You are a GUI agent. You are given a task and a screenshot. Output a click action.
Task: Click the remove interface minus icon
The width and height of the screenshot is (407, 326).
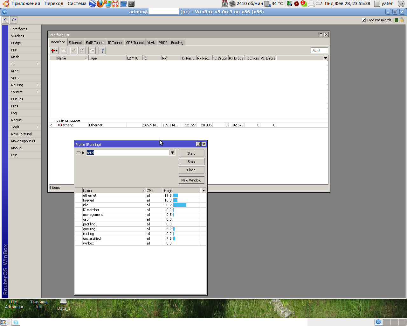(64, 51)
